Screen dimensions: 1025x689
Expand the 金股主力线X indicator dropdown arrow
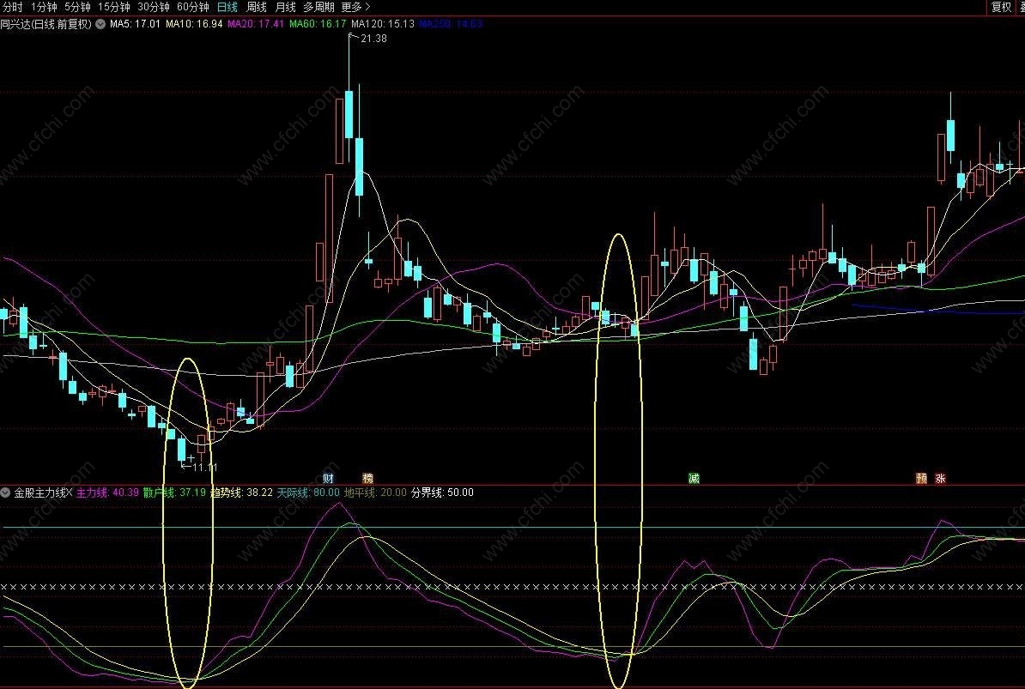click(x=6, y=493)
